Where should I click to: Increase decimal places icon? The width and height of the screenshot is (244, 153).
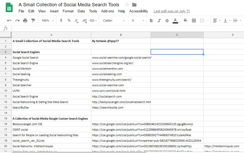pyautogui.click(x=84, y=21)
